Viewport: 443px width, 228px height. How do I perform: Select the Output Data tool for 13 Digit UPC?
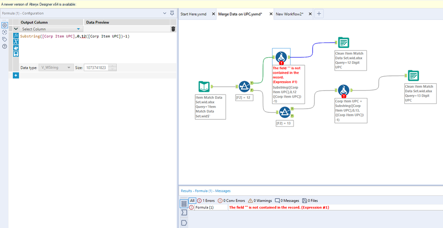(x=413, y=76)
